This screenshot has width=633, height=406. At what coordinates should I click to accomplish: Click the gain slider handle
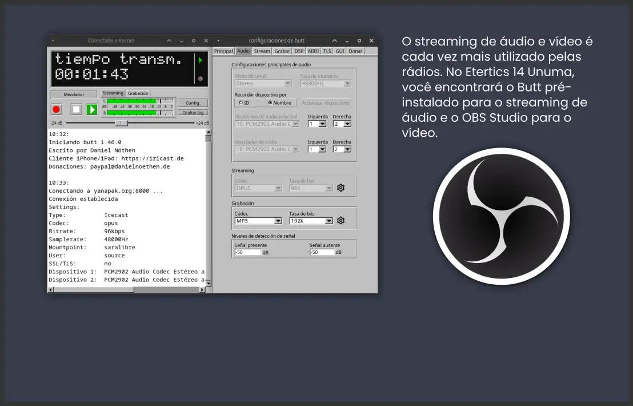tap(121, 123)
